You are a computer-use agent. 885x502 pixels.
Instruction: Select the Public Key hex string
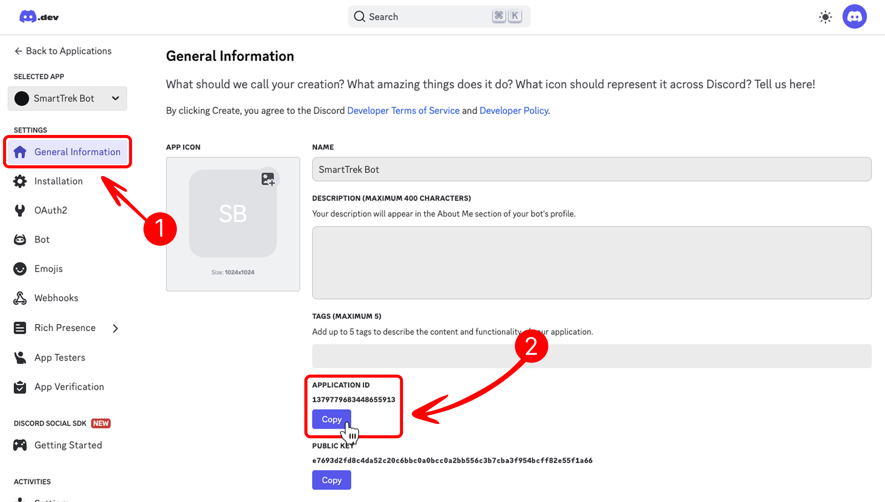[x=452, y=460]
